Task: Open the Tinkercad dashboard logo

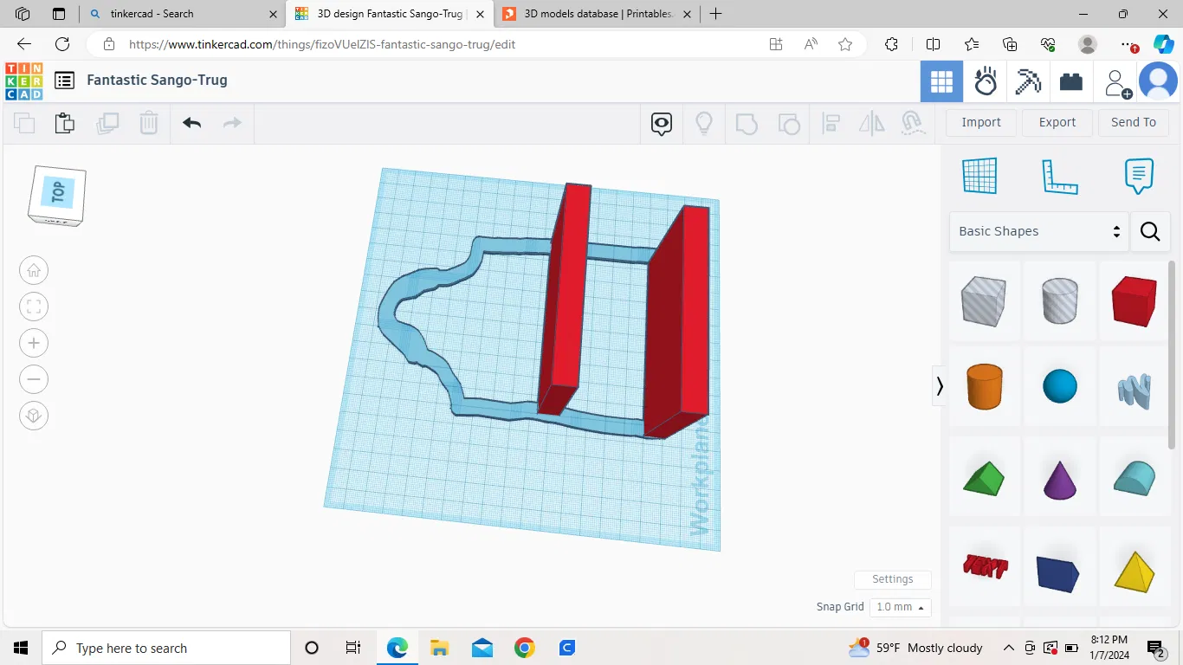Action: tap(24, 81)
